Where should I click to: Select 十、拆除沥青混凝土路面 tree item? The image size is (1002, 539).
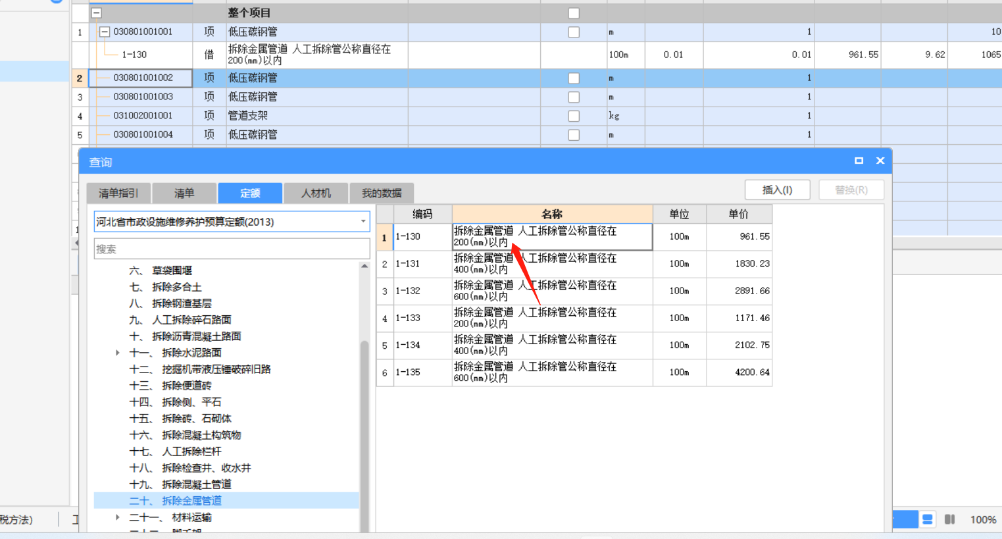point(185,336)
